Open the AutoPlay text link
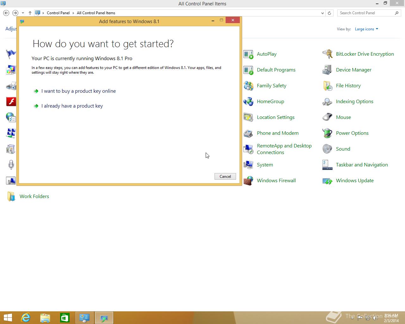Image resolution: width=405 pixels, height=324 pixels. (267, 54)
